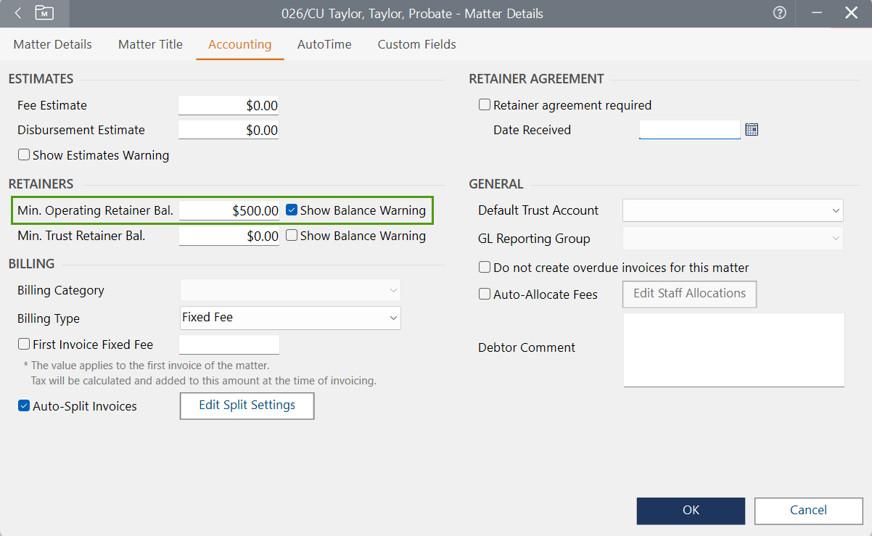Open the Date Received calendar picker
872x536 pixels.
click(x=752, y=129)
